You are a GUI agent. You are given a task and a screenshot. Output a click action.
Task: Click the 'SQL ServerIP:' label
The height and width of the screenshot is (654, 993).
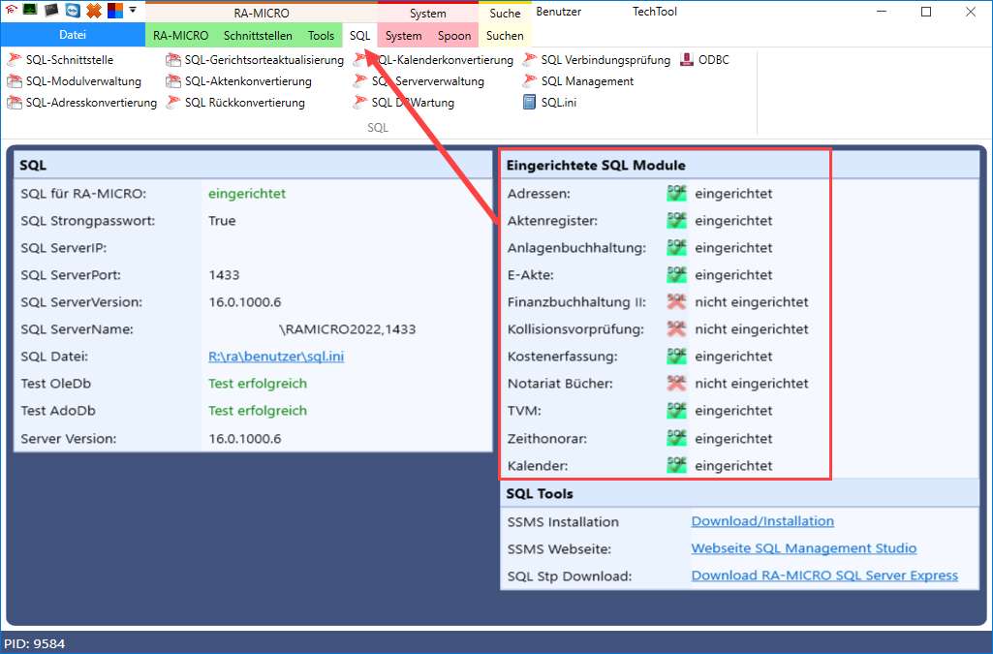tap(63, 247)
